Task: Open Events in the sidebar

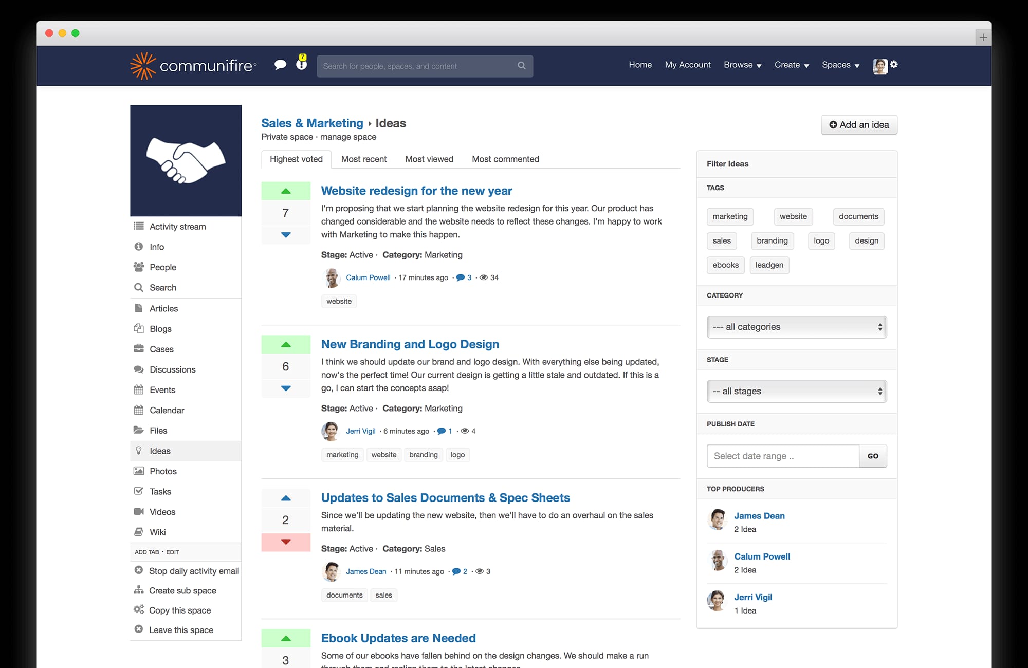Action: (186, 390)
